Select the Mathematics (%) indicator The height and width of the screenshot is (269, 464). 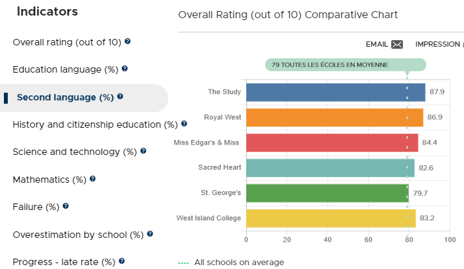[x=49, y=180]
